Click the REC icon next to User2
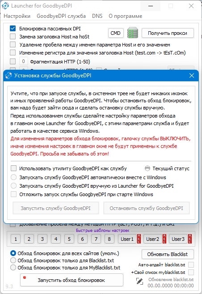202x294 pixels. [x=164, y=239]
